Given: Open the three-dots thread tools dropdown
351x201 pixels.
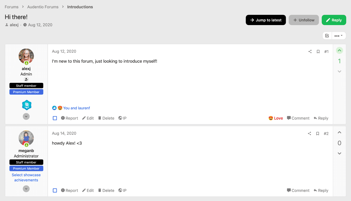Looking at the screenshot, I should 338,36.
